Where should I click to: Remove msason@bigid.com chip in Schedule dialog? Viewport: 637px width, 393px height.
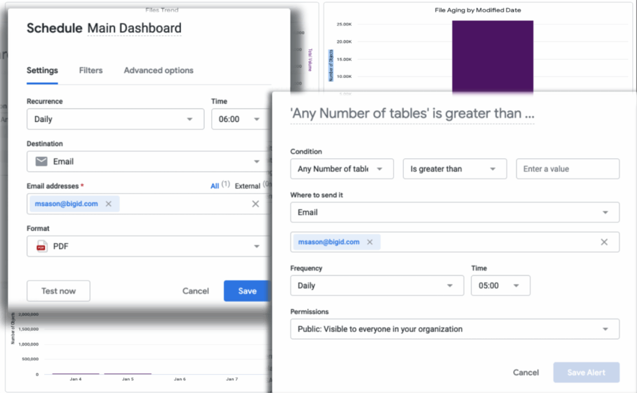click(108, 204)
